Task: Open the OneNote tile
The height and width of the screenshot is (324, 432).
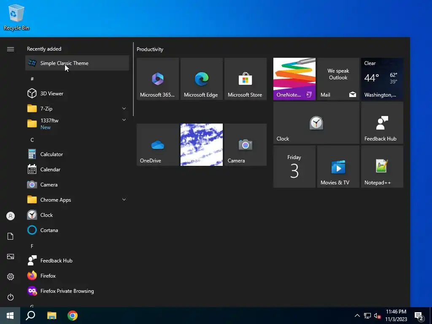Action: (294, 79)
